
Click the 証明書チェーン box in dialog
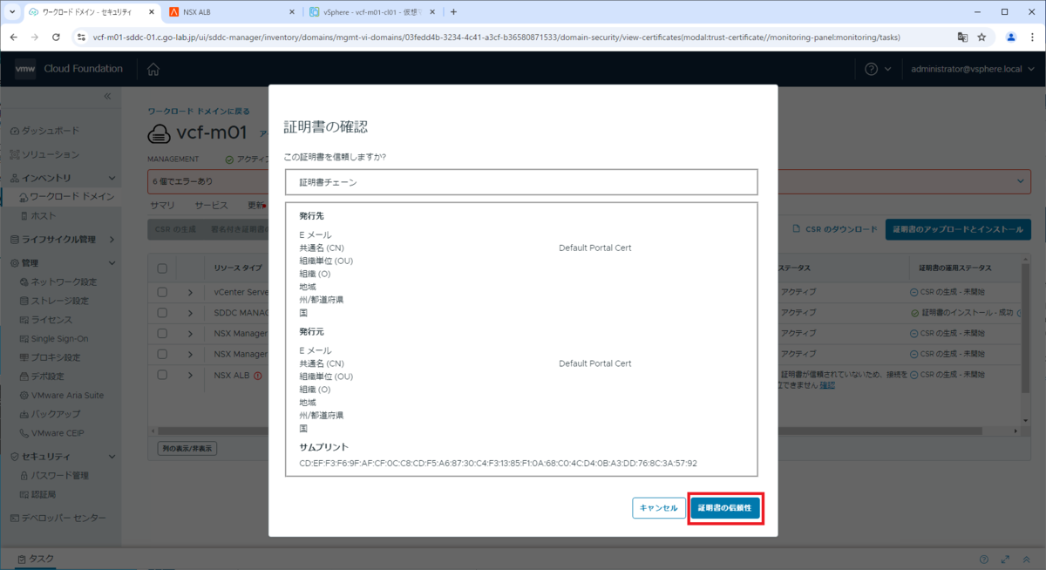point(521,182)
